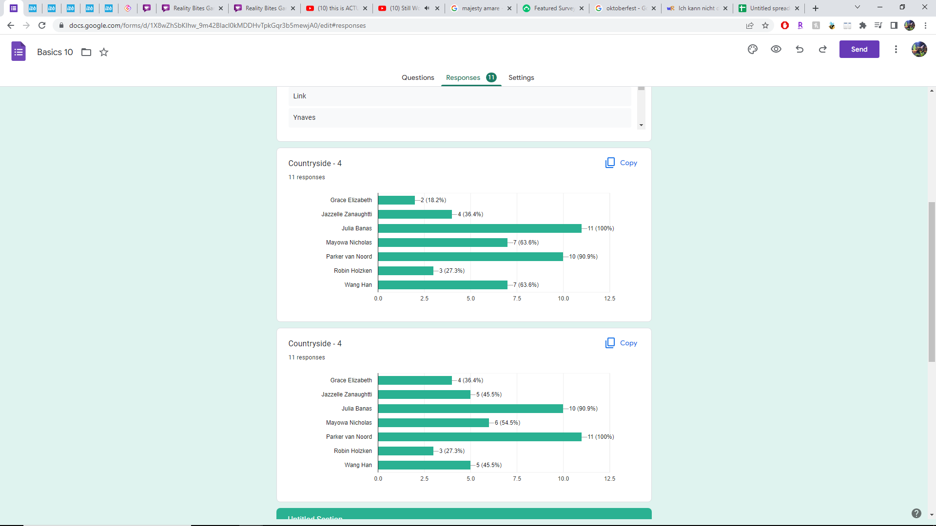The width and height of the screenshot is (936, 526).
Task: Star the Basics 10 form
Action: pos(104,52)
